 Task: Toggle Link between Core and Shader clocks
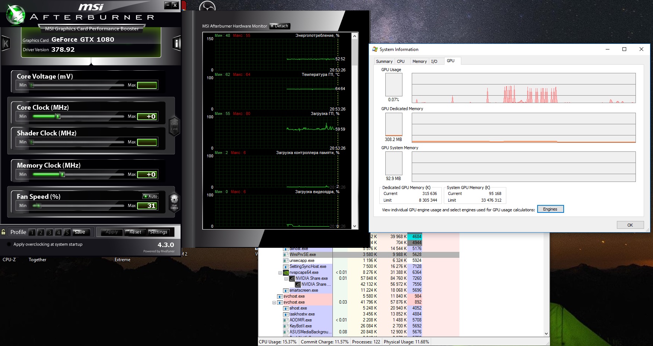(174, 126)
